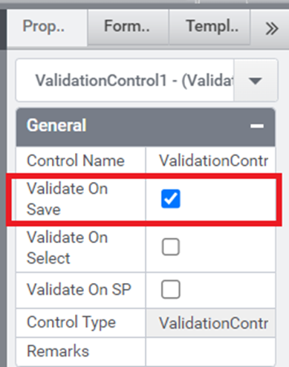Select the Validate On Save label
Screen dimensions: 289x367
coord(68,199)
